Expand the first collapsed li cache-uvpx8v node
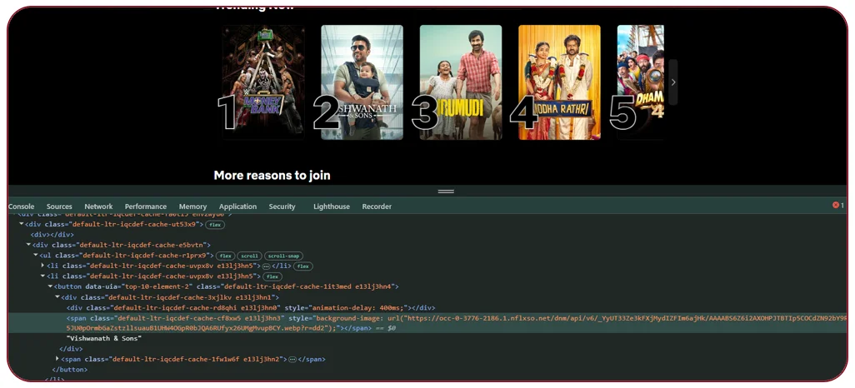 (x=42, y=266)
